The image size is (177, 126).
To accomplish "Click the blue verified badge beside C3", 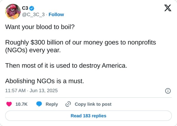I will (x=32, y=8).
